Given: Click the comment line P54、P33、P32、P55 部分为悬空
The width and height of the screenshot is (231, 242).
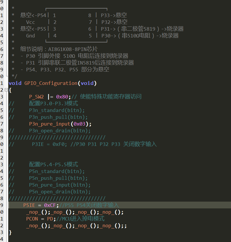Looking at the screenshot, I should pos(67,70).
